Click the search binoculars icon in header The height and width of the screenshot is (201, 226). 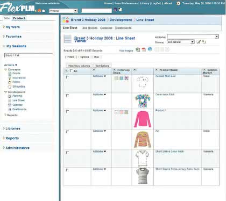click(x=115, y=10)
